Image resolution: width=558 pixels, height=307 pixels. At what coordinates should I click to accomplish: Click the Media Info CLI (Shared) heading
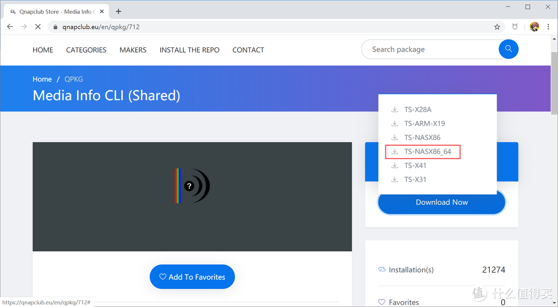point(106,95)
